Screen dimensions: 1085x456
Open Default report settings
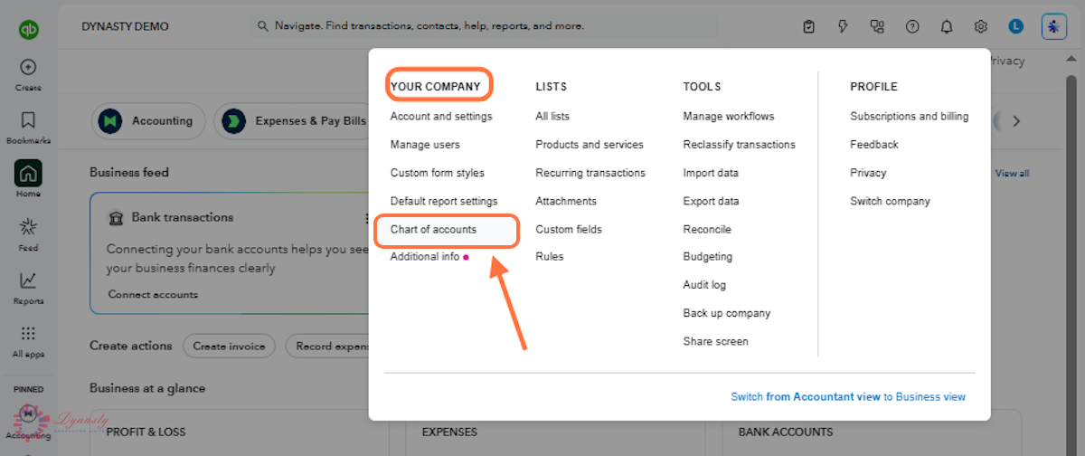coord(444,201)
